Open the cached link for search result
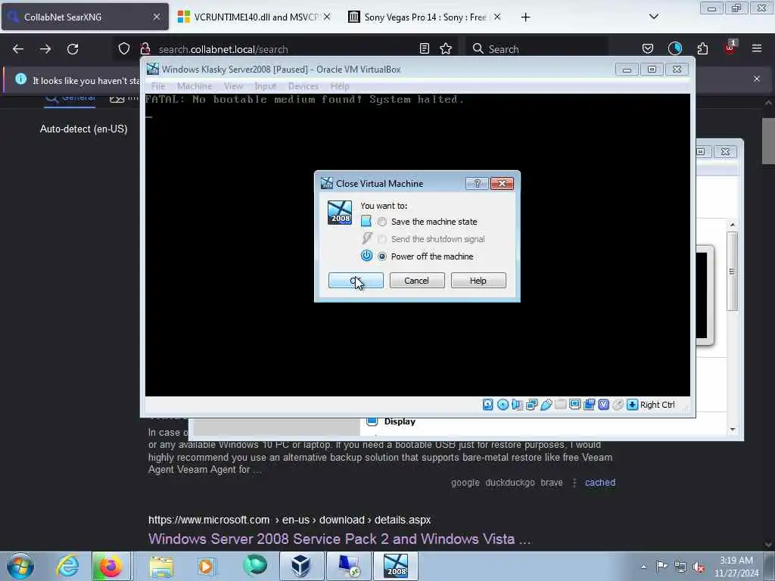Image resolution: width=775 pixels, height=581 pixels. pos(600,483)
